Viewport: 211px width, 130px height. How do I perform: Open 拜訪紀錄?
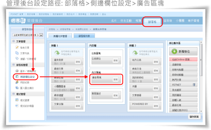tap(25, 82)
